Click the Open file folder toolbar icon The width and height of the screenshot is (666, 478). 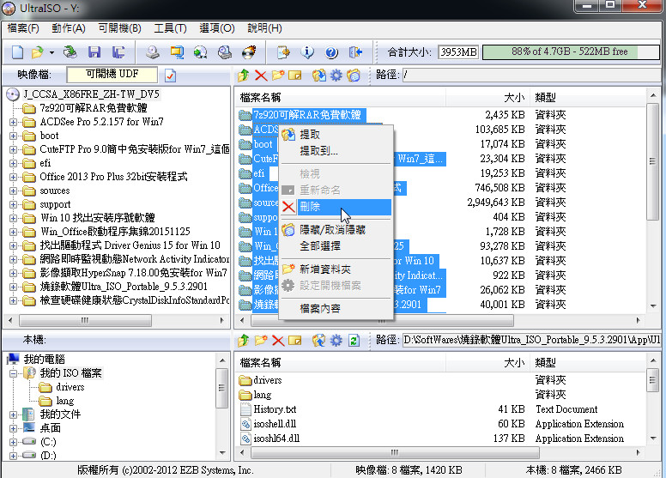click(38, 52)
